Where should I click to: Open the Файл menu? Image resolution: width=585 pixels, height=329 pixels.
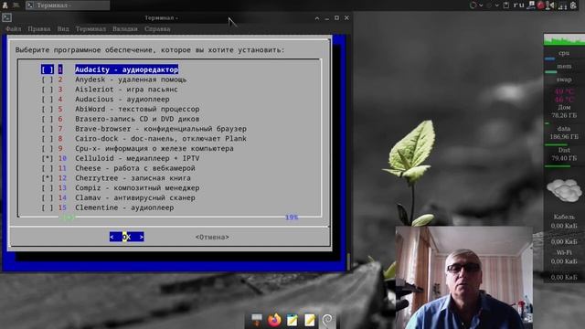(x=14, y=28)
